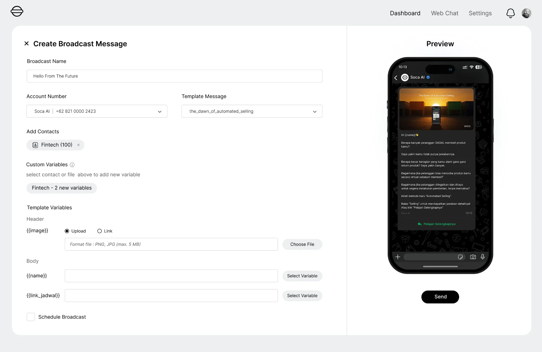The width and height of the screenshot is (542, 352).
Task: Click Select Variable for {{name}}
Action: pos(302,276)
